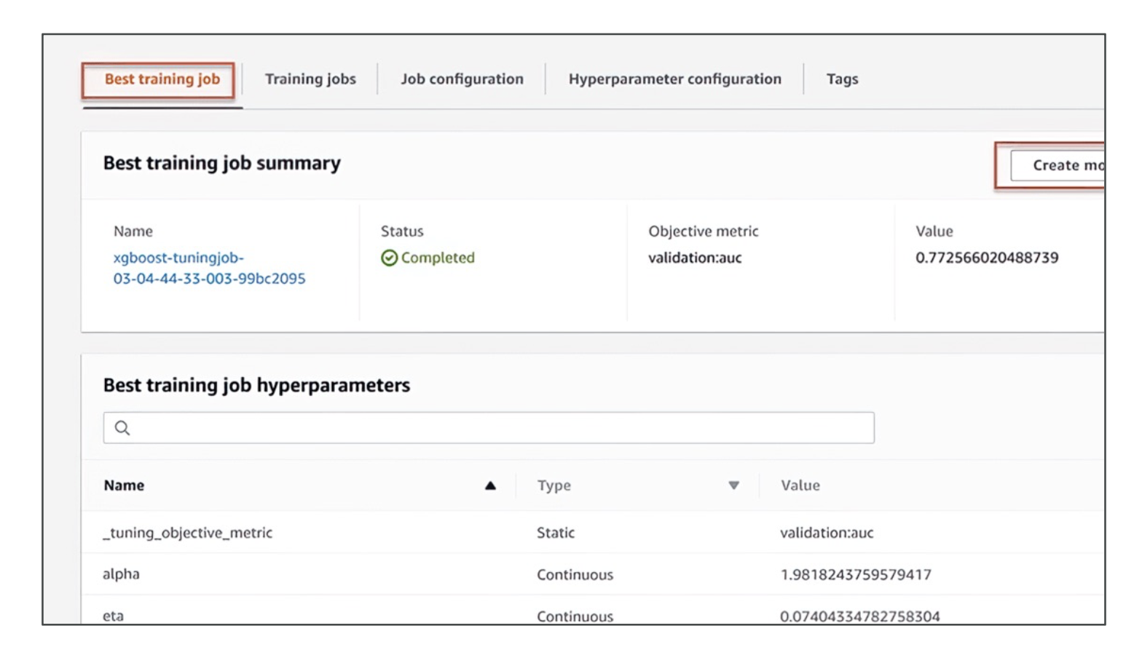
Task: Click the green Completed status checkmark icon
Action: pyautogui.click(x=389, y=258)
